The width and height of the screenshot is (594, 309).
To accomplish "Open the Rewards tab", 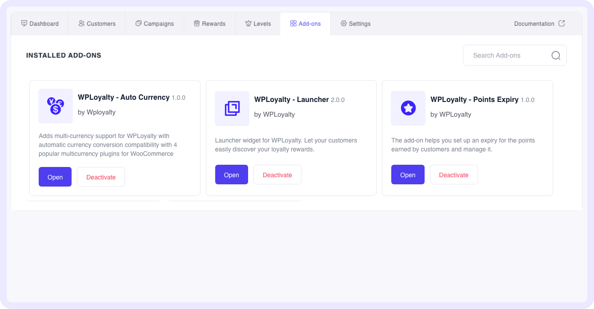I will click(x=209, y=24).
